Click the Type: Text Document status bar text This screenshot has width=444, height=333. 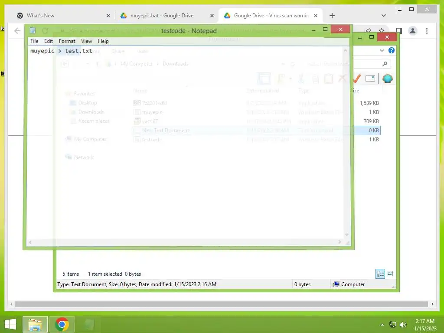click(137, 284)
